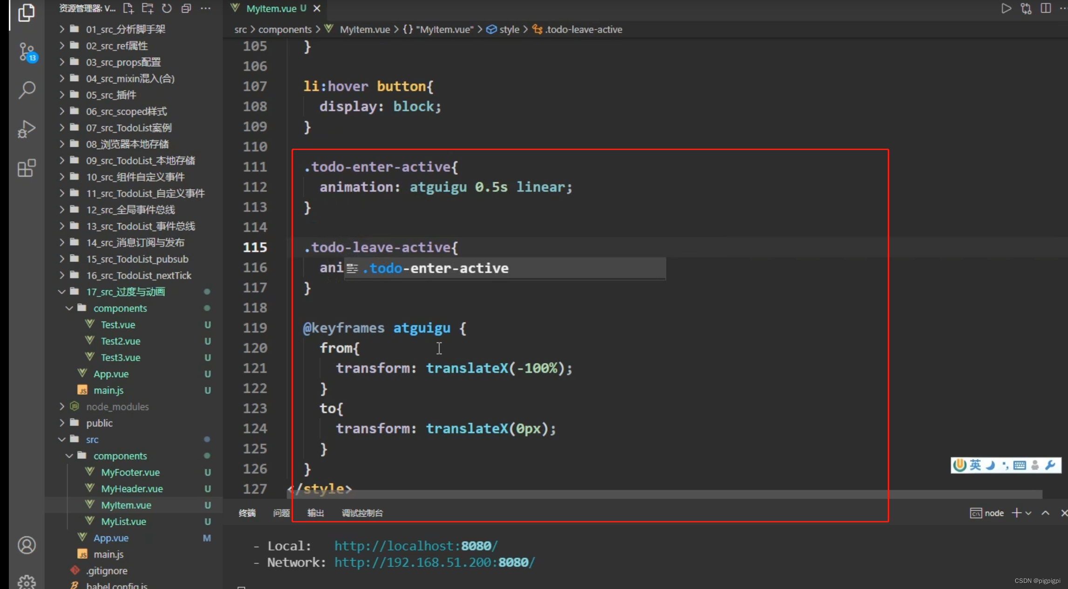Click line number 119 in the gutter
Image resolution: width=1068 pixels, height=589 pixels.
click(255, 328)
